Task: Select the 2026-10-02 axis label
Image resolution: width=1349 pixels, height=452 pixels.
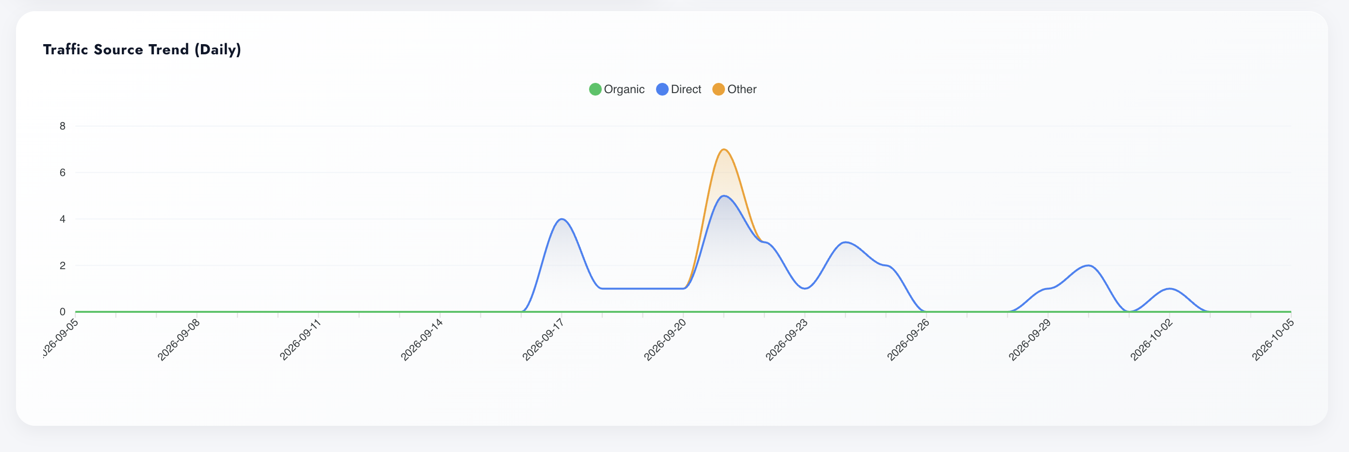Action: 1151,339
